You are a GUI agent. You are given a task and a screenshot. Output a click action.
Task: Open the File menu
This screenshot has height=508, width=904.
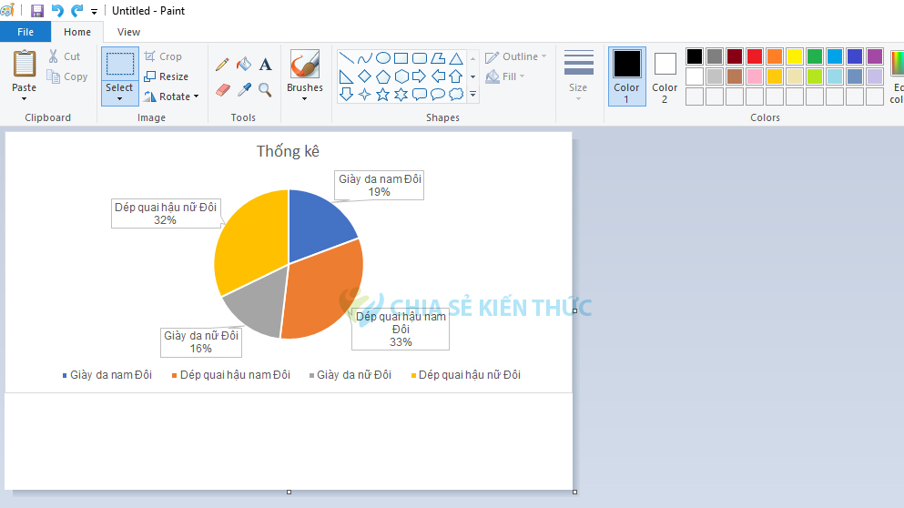click(x=25, y=32)
